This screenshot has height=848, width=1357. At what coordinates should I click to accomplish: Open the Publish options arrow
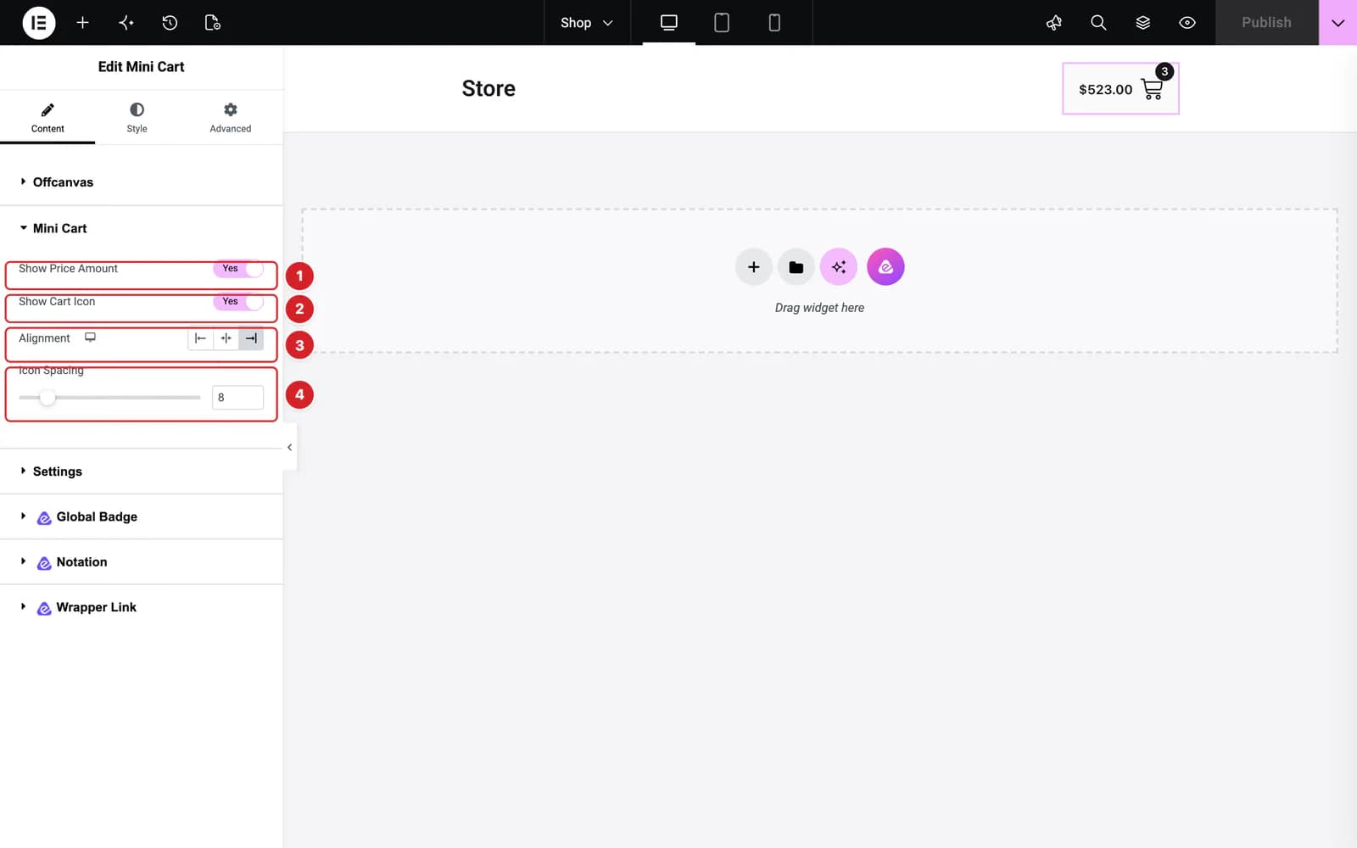[x=1337, y=23]
